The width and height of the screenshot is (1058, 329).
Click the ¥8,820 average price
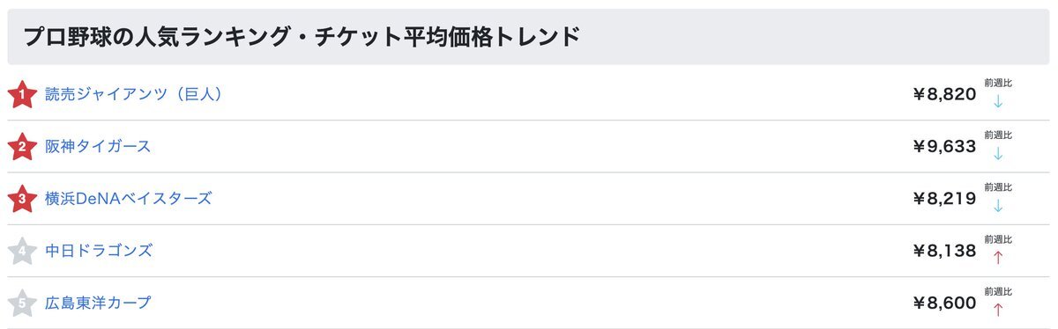click(x=944, y=95)
